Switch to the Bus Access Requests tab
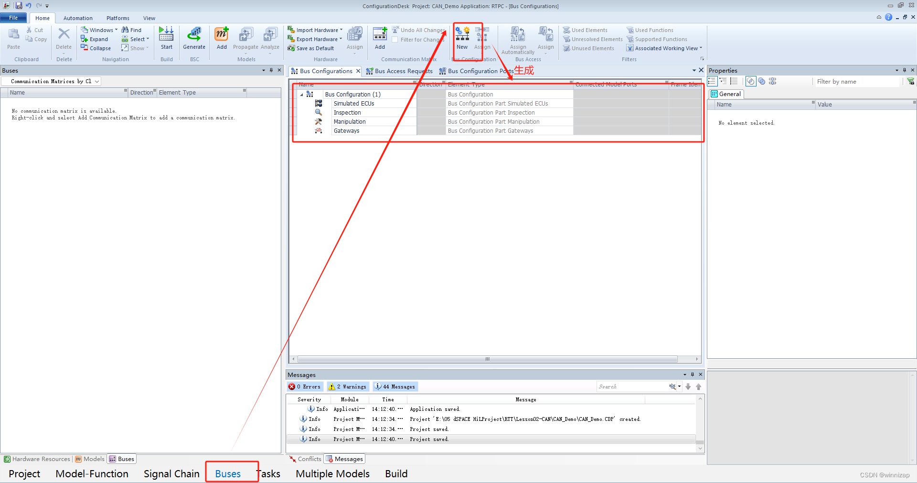Image resolution: width=917 pixels, height=483 pixels. click(399, 71)
